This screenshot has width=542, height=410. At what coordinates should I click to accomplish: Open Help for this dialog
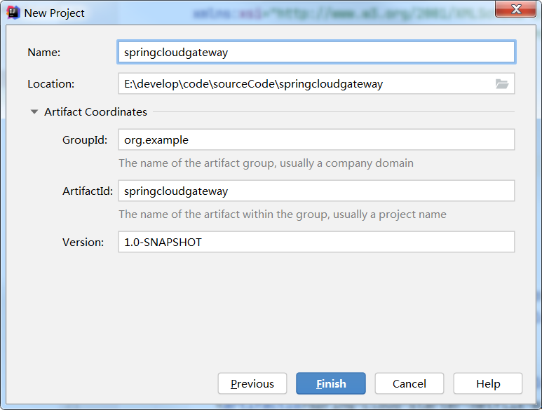tap(488, 383)
